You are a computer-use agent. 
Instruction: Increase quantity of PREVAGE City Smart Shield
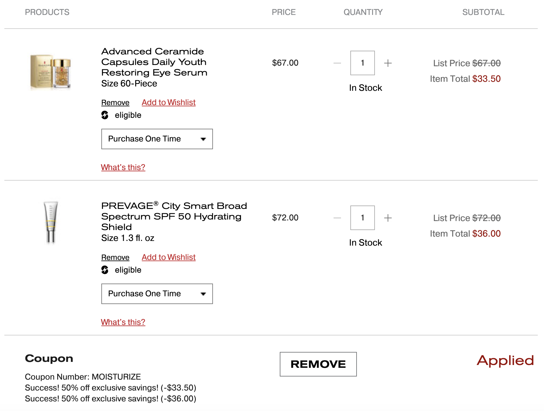tap(388, 218)
